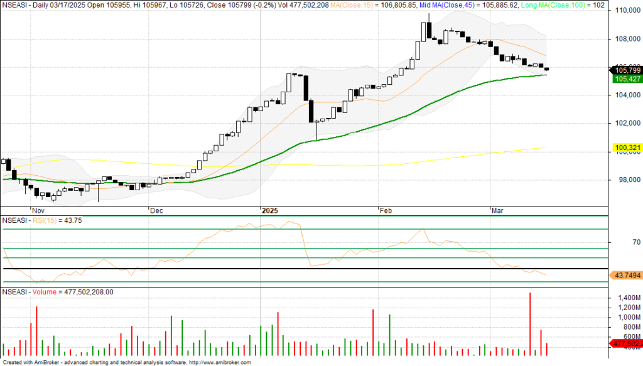Image resolution: width=643 pixels, height=366 pixels.
Task: Click the red 477,502 volume value tag
Action: 625,343
